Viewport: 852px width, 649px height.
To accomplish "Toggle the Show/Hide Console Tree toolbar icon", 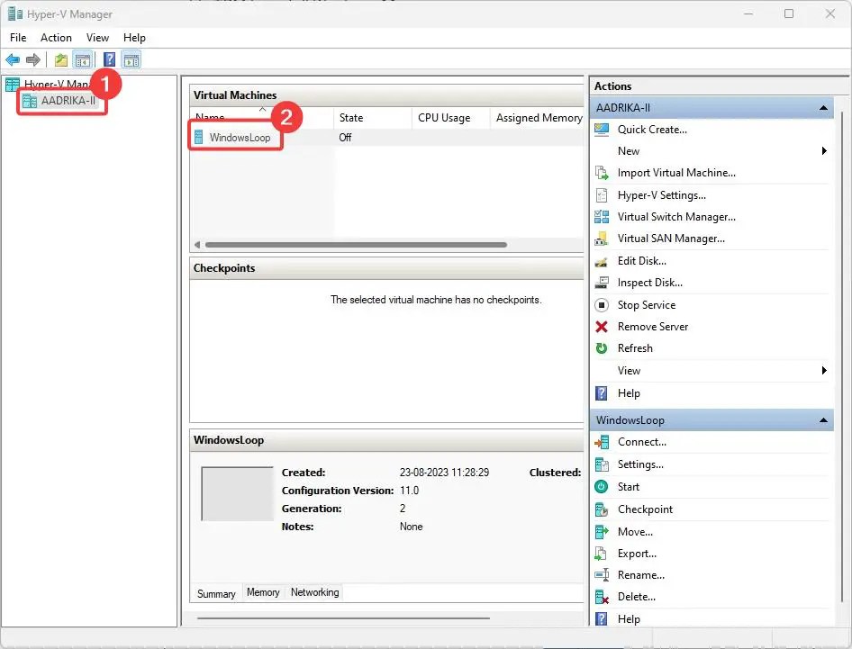I will [x=83, y=59].
